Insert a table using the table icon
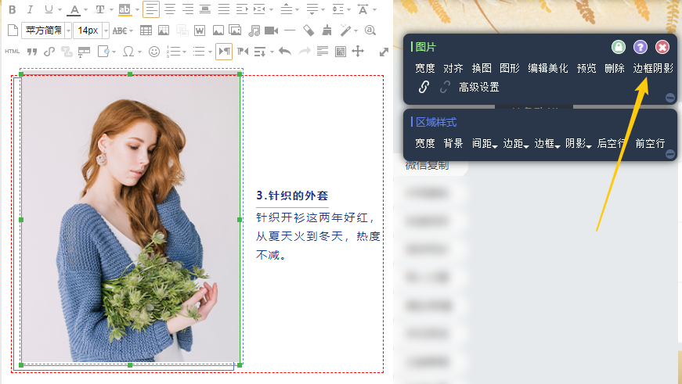Image resolution: width=682 pixels, height=384 pixels. (146, 31)
